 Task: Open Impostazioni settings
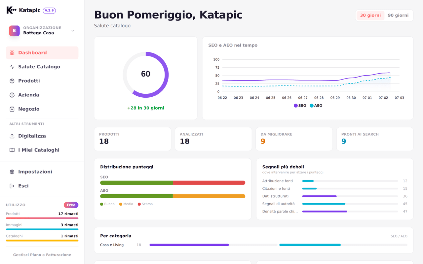pos(42,172)
